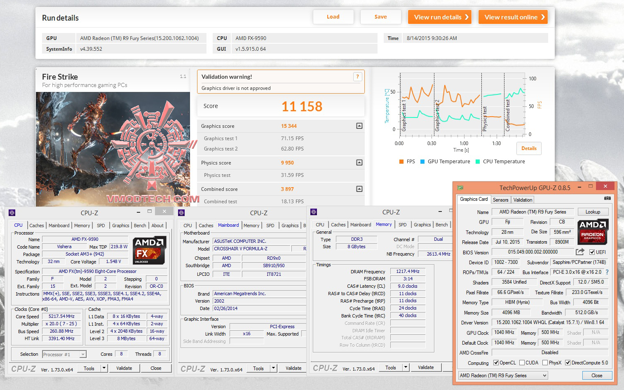Click the CPU-Z application icon in titlebar
The width and height of the screenshot is (624, 390).
point(12,213)
